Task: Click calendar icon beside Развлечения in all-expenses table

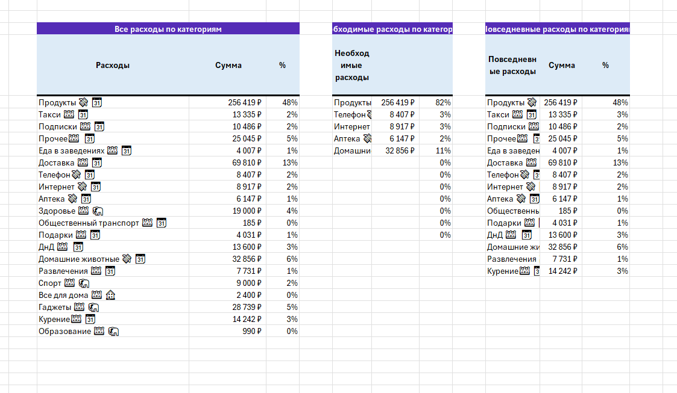Action: 110,271
